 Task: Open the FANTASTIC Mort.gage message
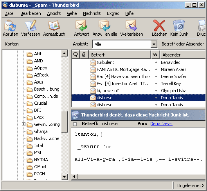[x=123, y=69]
